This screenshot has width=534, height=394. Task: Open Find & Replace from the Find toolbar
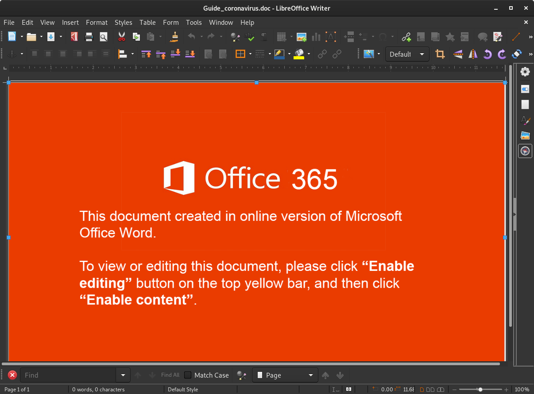click(x=241, y=375)
